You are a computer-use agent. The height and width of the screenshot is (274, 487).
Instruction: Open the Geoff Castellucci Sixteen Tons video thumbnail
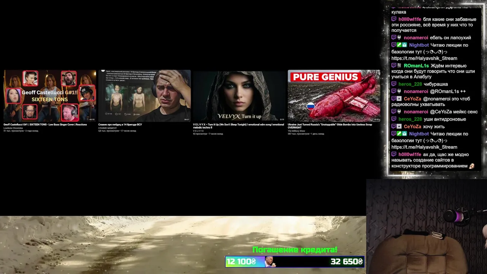(x=50, y=96)
